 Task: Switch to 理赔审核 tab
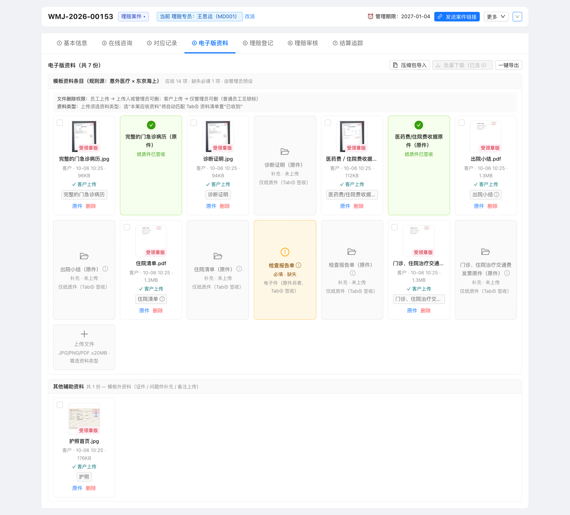303,43
